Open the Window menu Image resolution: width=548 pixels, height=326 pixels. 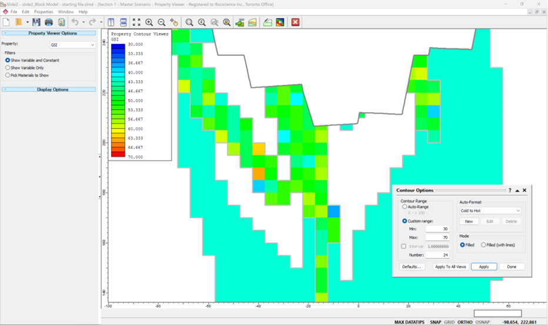pyautogui.click(x=66, y=12)
